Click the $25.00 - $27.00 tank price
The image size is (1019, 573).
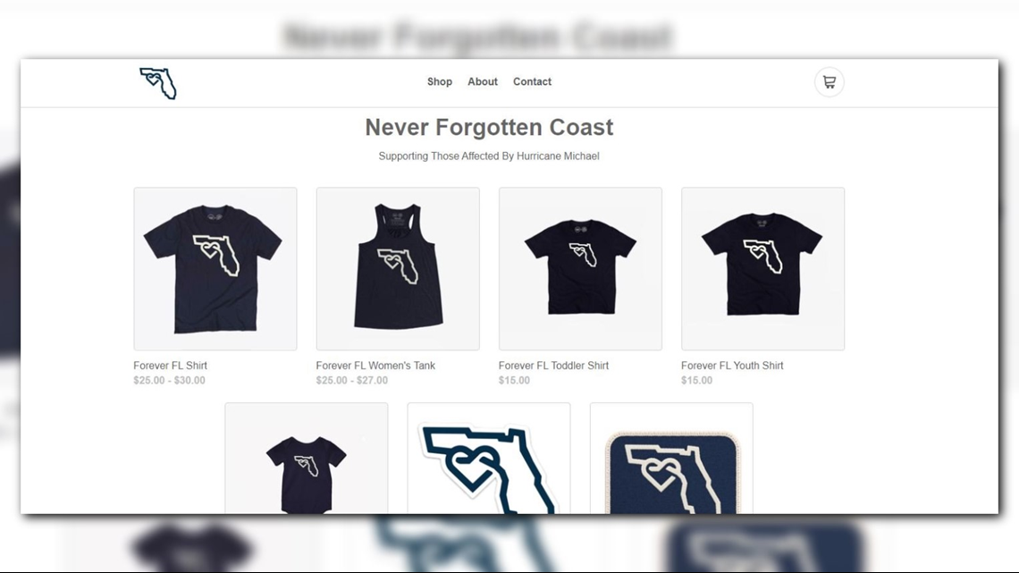click(x=352, y=381)
